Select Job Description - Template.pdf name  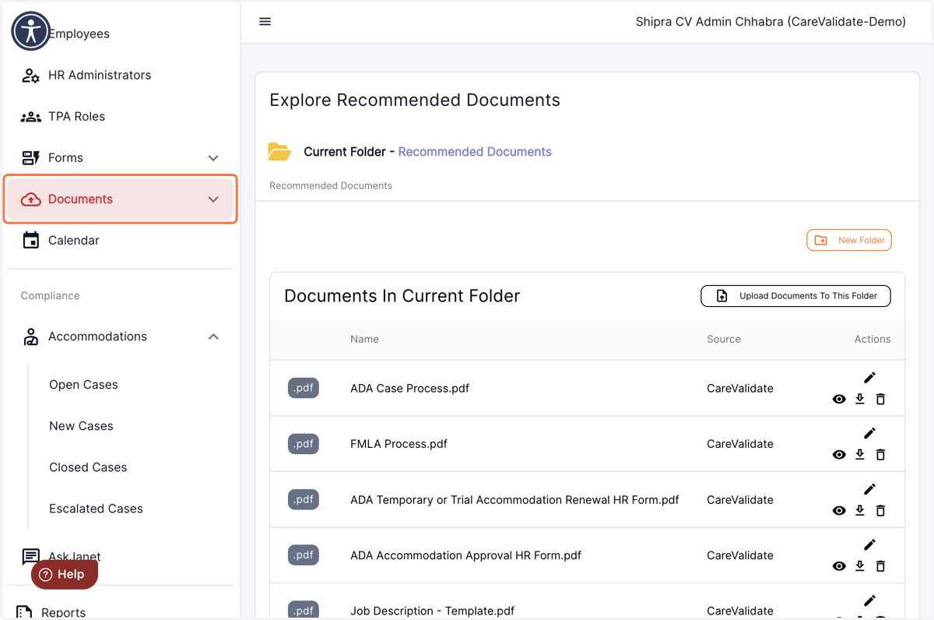coord(432,611)
